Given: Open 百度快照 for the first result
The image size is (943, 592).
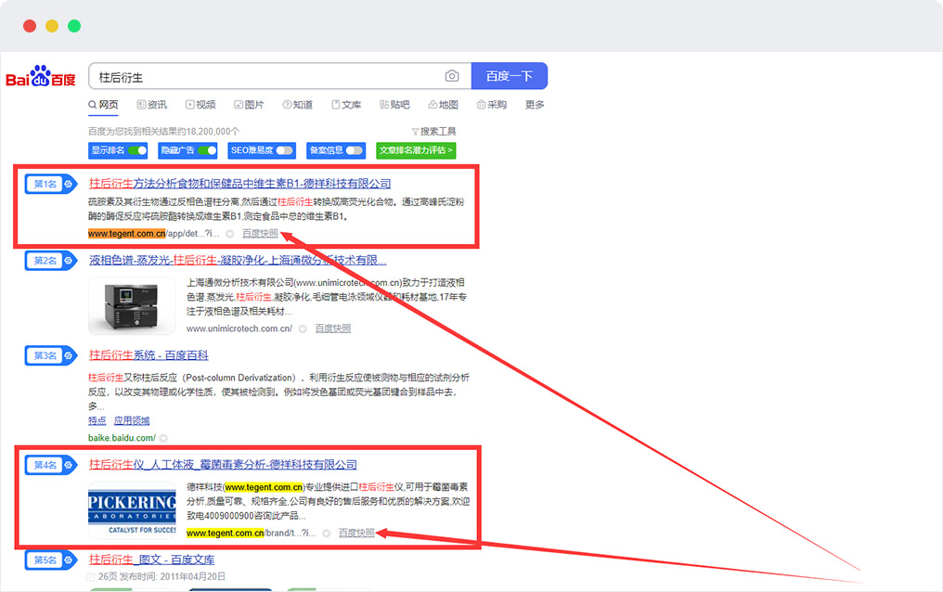Looking at the screenshot, I should tap(261, 233).
